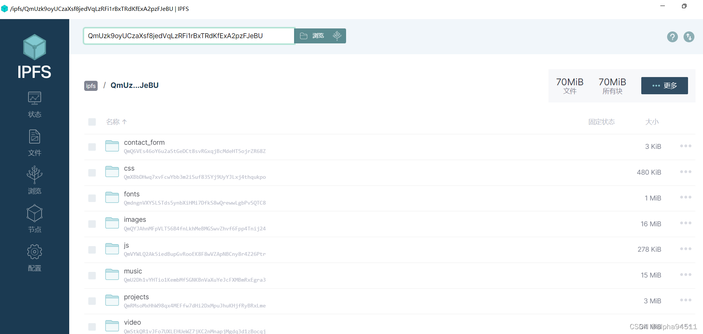Click the IPFS cube logo
This screenshot has width=703, height=334.
pyautogui.click(x=34, y=47)
